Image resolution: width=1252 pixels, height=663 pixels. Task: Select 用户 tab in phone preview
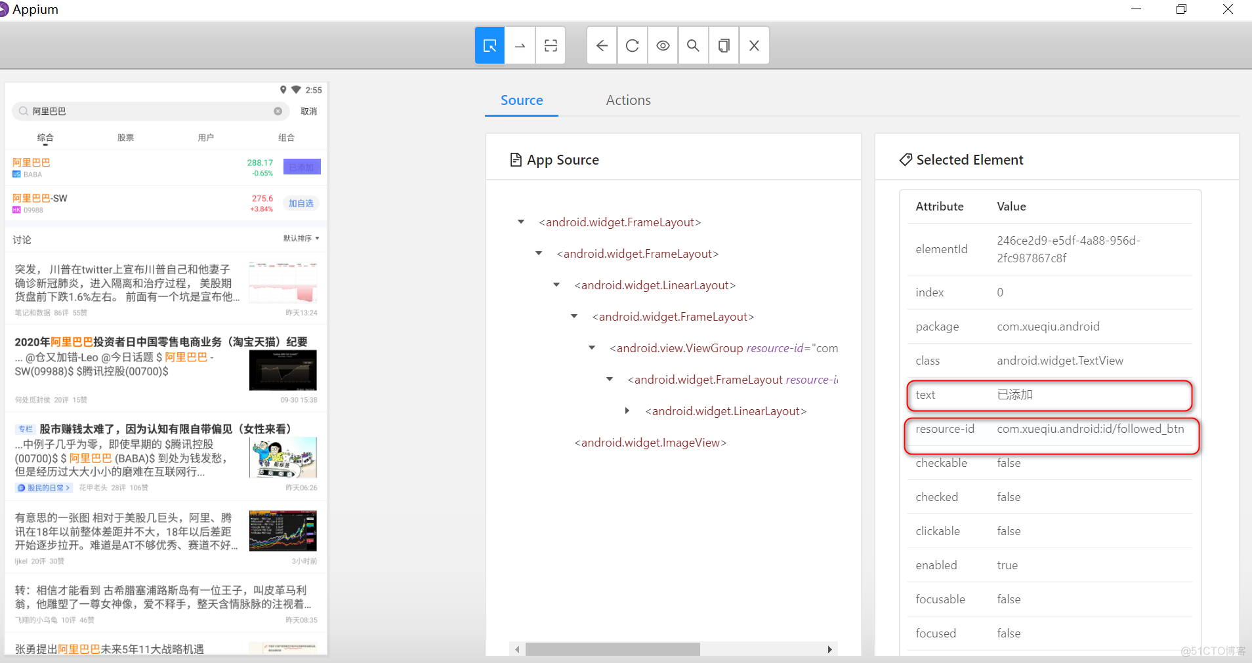[x=206, y=138]
